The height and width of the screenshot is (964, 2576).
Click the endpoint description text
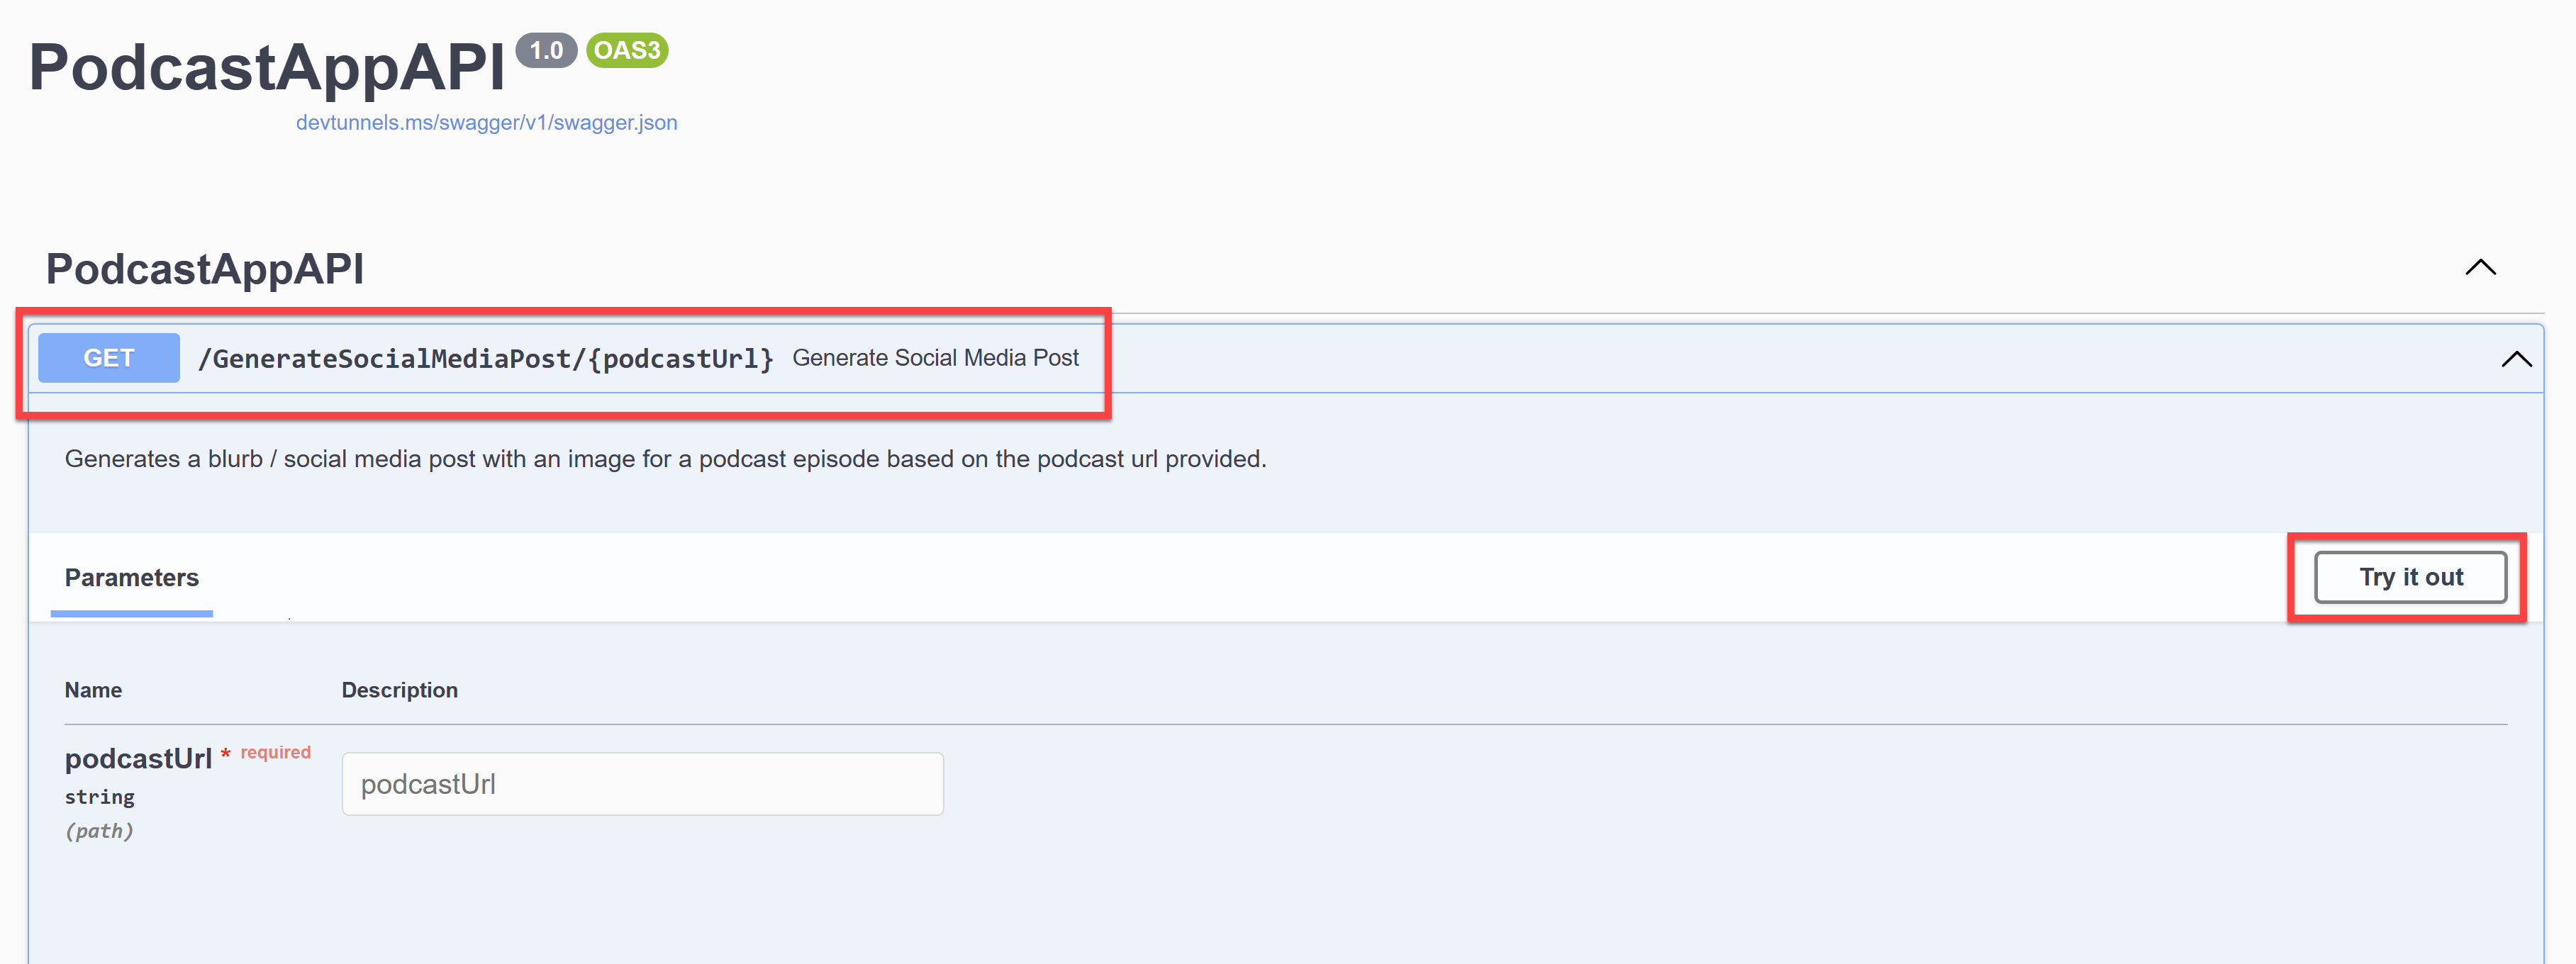[666, 459]
